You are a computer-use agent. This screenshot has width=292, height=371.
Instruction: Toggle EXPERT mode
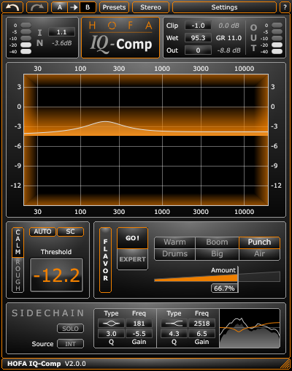click(132, 259)
